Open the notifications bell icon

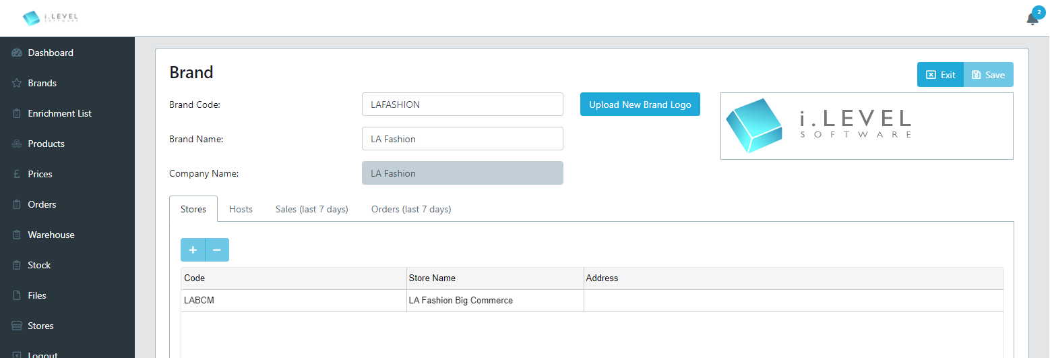tap(1032, 19)
